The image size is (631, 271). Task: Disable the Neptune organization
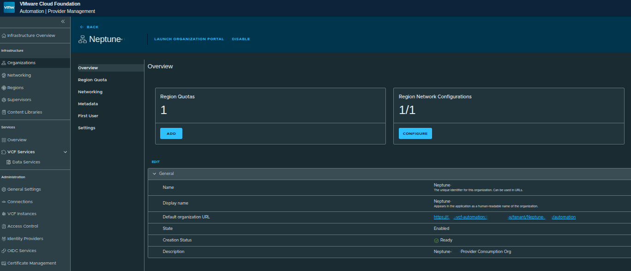click(240, 39)
